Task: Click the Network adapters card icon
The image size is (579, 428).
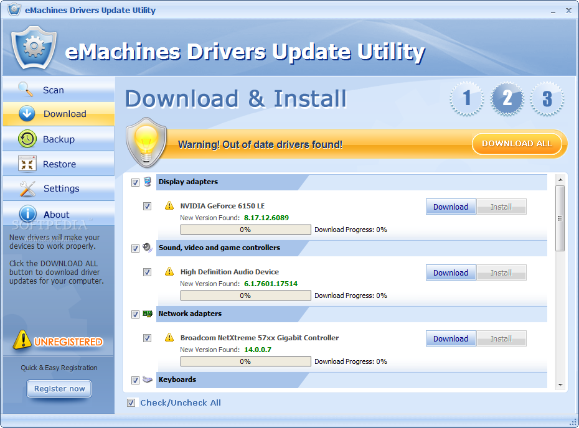Action: 148,314
